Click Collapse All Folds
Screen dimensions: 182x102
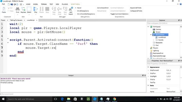click(136, 11)
